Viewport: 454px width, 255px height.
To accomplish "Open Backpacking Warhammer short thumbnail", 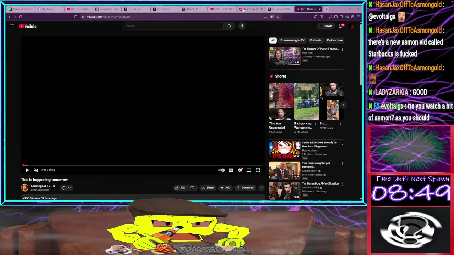I will pos(306,102).
